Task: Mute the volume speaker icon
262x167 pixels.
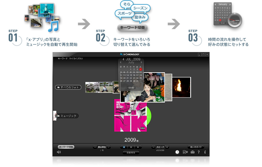Action: pos(59,152)
